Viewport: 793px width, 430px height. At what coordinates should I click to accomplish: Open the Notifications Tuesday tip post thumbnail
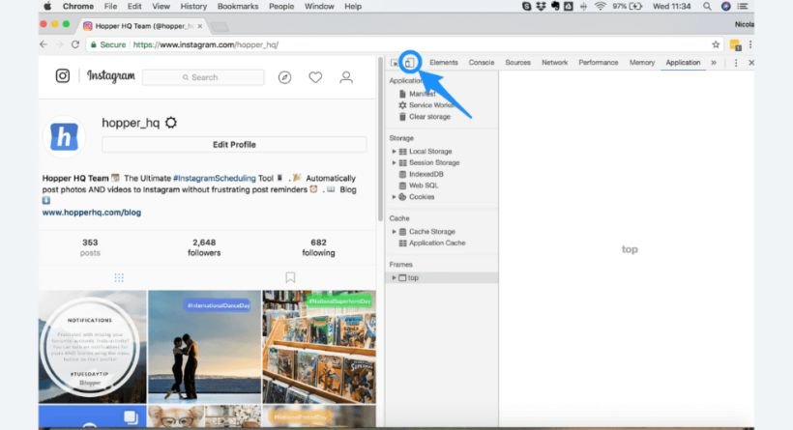point(93,347)
